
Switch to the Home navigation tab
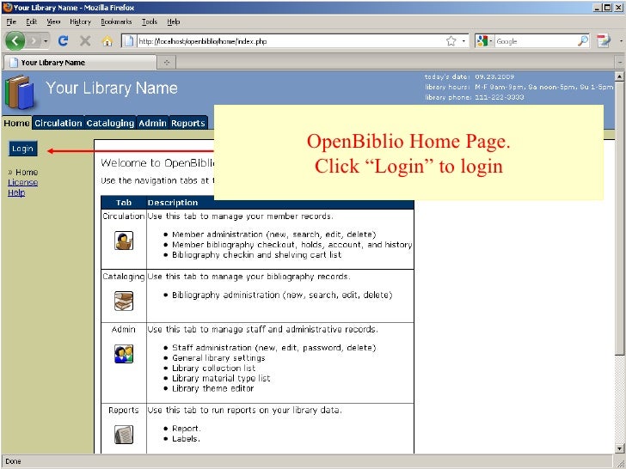coord(16,123)
